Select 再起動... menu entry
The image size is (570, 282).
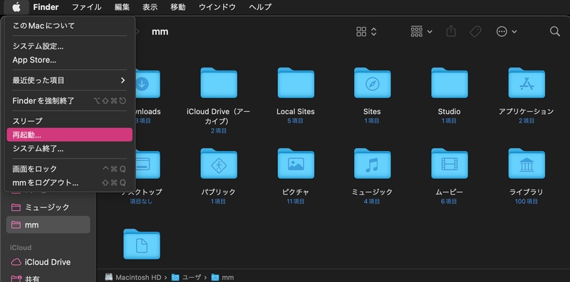point(69,135)
